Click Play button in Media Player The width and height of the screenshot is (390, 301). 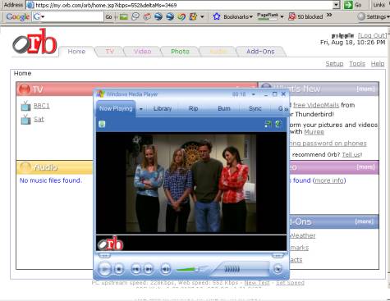[x=104, y=269]
